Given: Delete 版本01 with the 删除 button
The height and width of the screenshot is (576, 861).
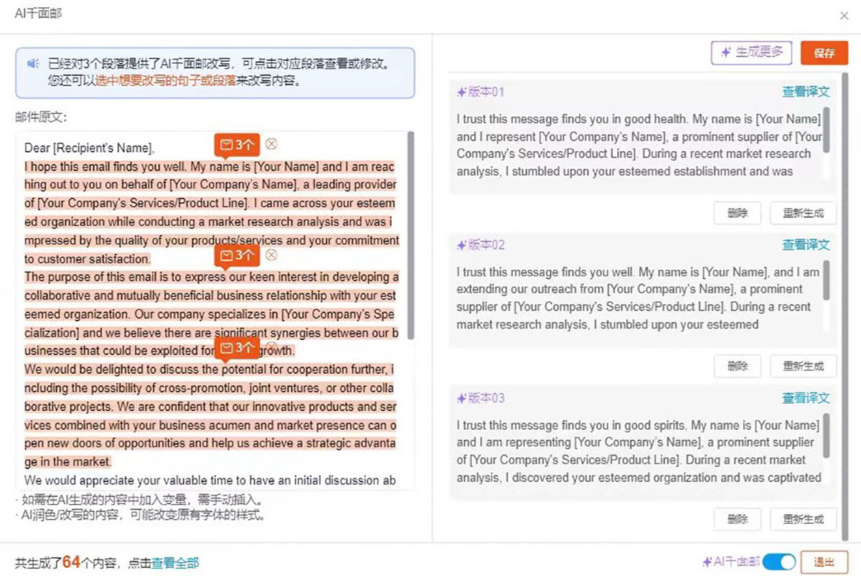Looking at the screenshot, I should 737,213.
